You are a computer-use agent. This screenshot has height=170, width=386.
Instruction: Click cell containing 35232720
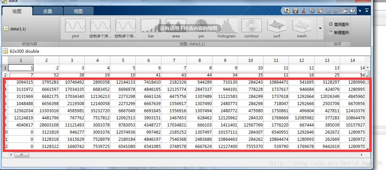pyautogui.click(x=97, y=111)
